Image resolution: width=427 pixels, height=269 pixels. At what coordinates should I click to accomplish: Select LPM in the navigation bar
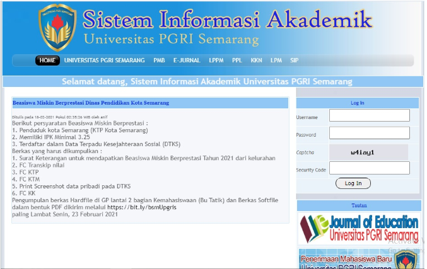tap(276, 60)
